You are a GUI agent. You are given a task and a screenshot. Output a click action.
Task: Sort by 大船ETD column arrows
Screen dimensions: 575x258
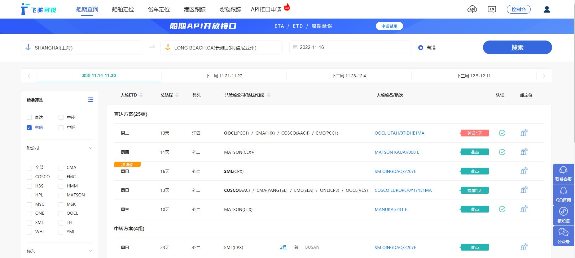[141, 95]
